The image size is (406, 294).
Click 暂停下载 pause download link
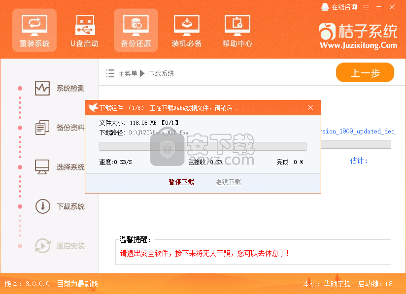click(x=181, y=182)
